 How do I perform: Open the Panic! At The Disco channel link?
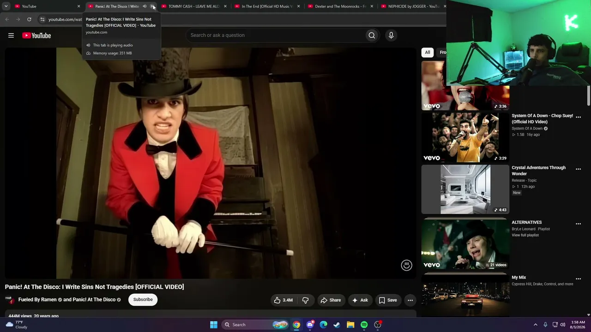click(94, 300)
